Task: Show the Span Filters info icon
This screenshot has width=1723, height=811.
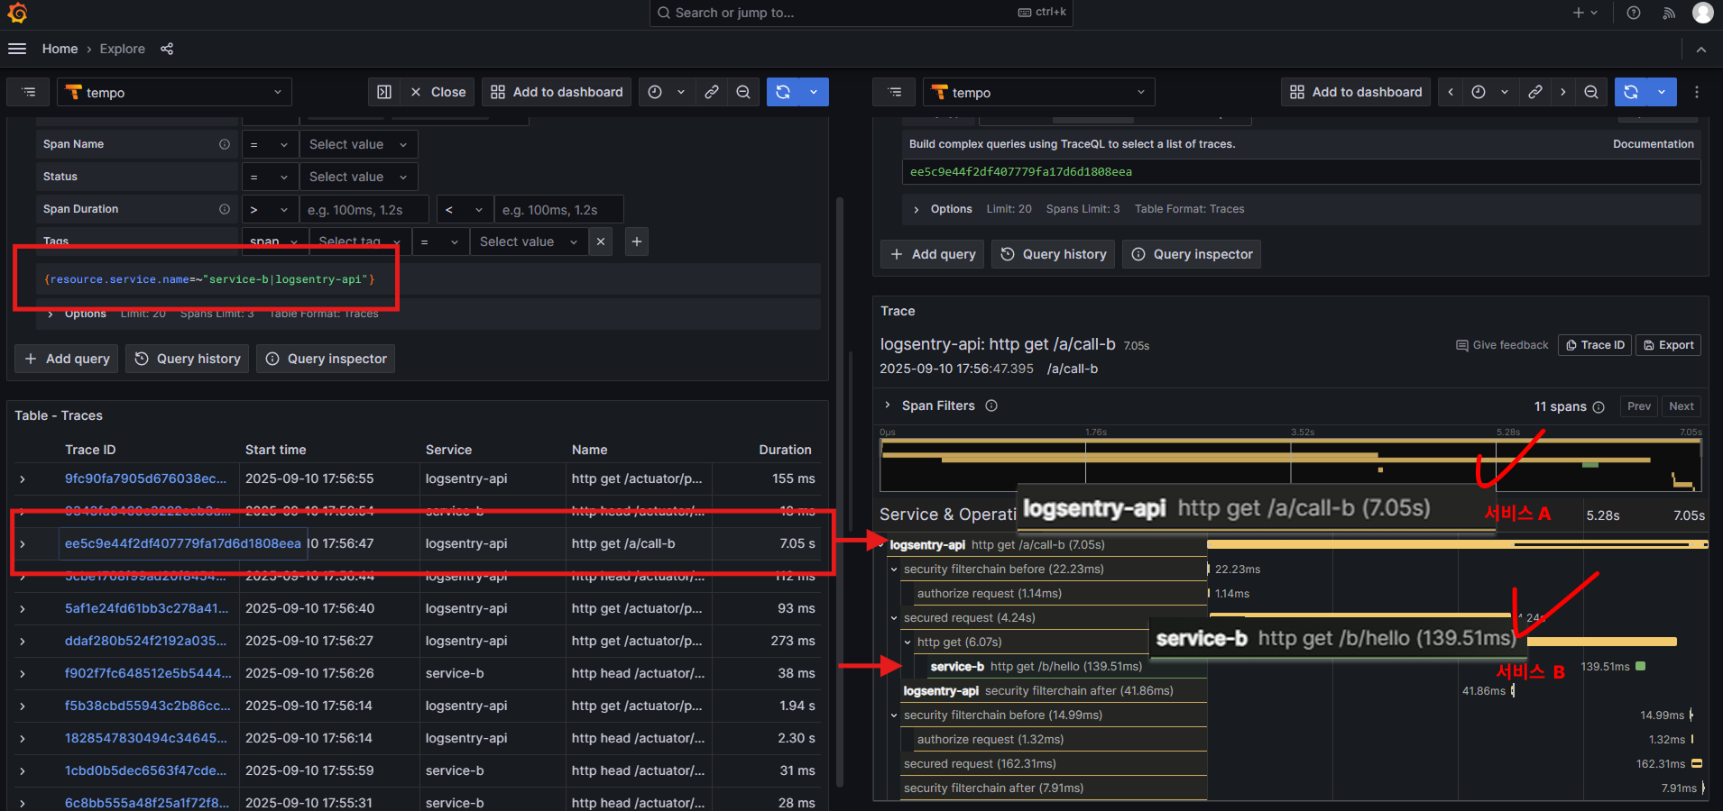Action: pyautogui.click(x=991, y=405)
